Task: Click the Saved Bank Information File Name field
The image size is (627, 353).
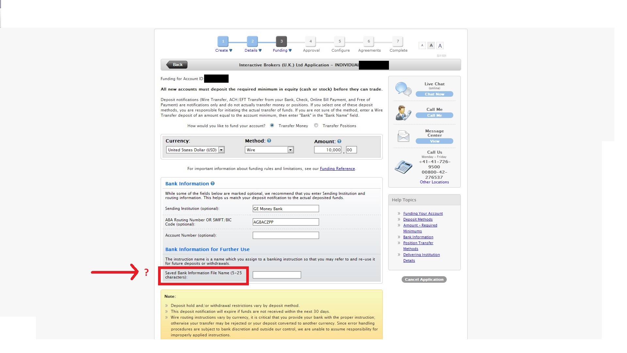Action: coord(277,275)
